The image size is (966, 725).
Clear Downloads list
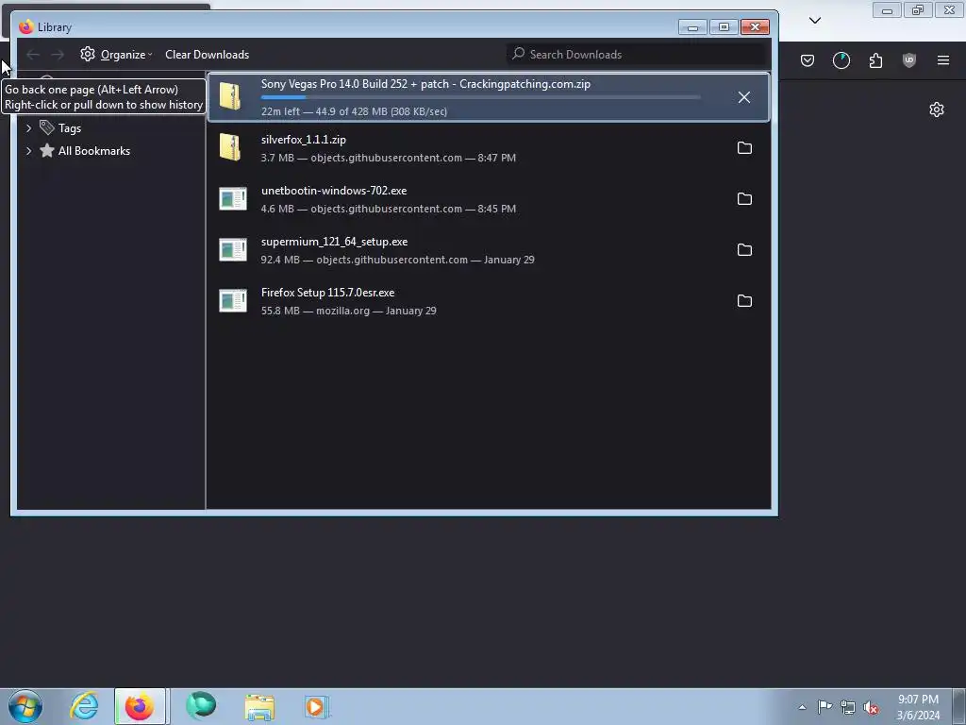coord(207,54)
